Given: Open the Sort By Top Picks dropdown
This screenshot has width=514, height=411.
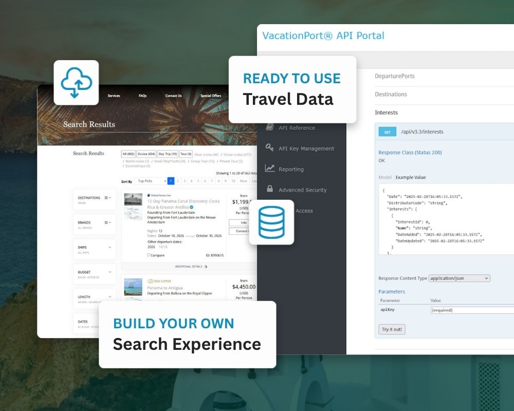Looking at the screenshot, I should [152, 181].
